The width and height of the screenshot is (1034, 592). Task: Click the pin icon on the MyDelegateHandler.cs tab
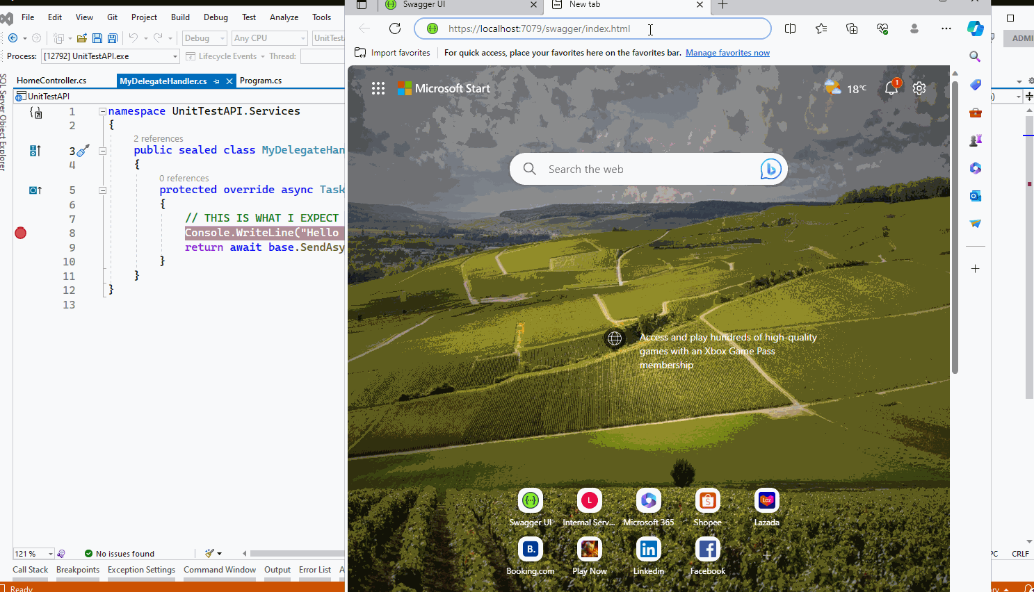(x=217, y=81)
